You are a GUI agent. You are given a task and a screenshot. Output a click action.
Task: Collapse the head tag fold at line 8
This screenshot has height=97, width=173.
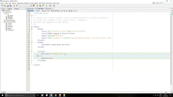click(32, 29)
